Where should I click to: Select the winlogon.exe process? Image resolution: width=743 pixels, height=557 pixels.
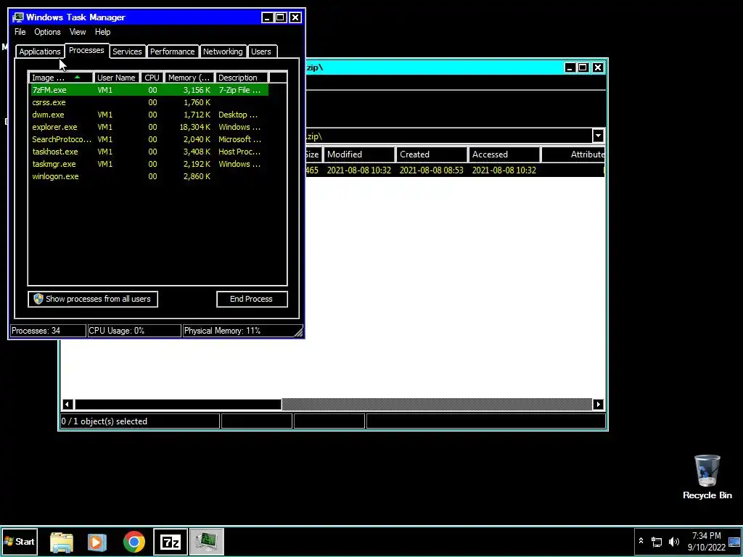149,176
